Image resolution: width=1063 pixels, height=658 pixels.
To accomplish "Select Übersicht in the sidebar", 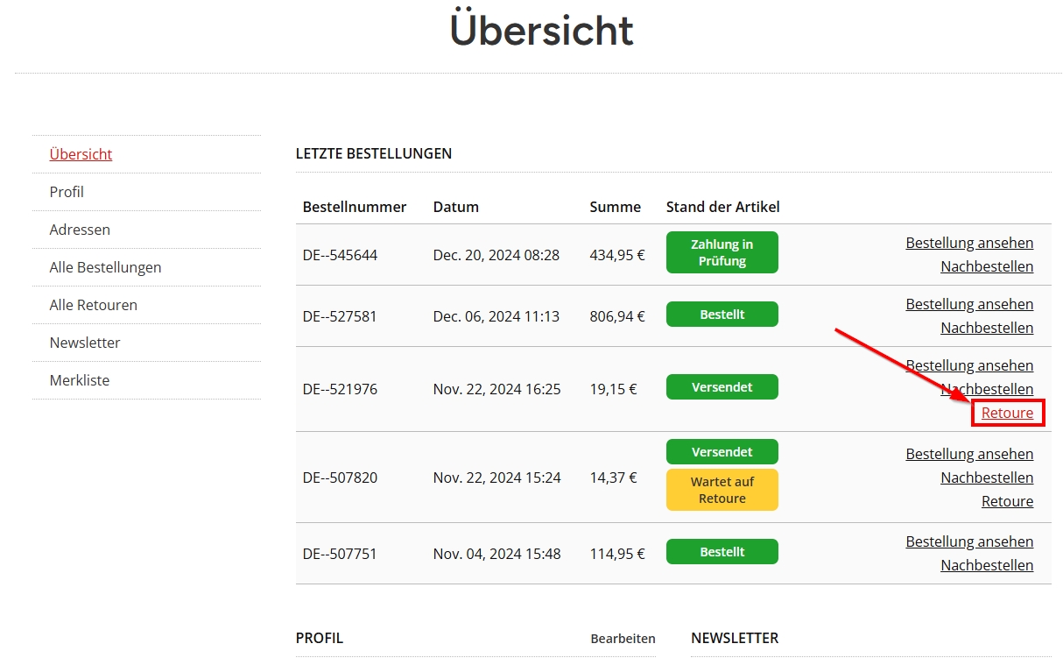I will 81,153.
